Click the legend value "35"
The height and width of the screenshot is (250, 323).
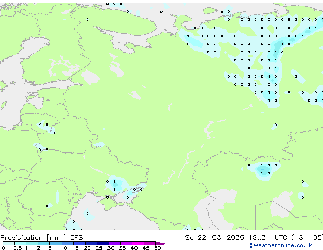click(122, 248)
